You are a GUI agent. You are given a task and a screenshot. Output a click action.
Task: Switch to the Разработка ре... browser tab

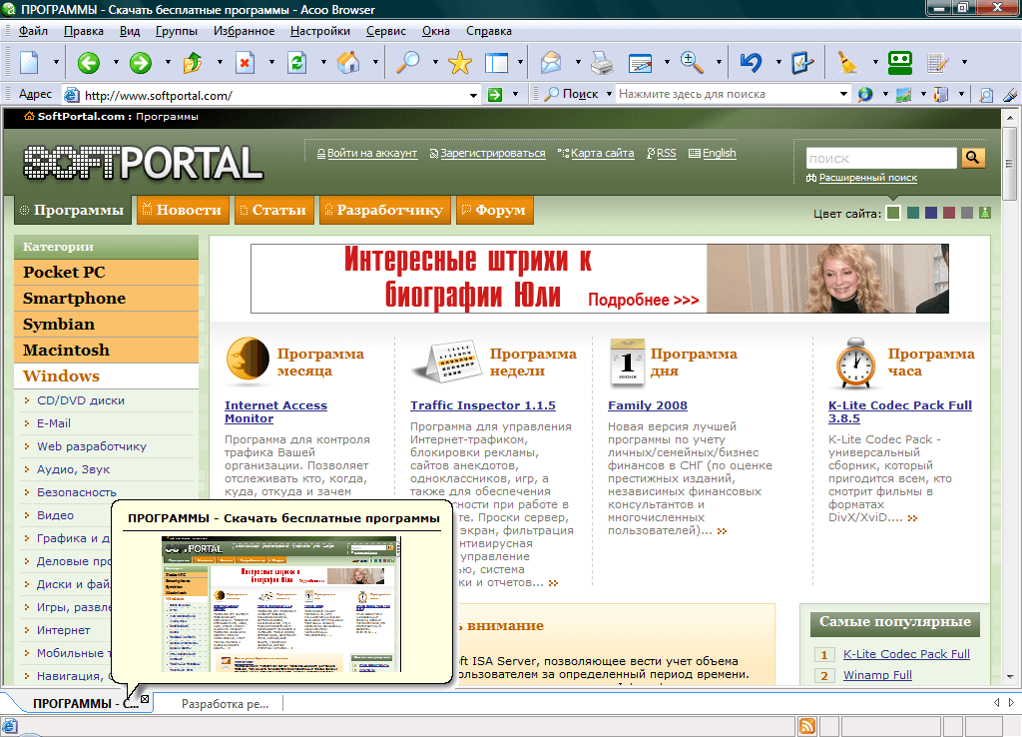pyautogui.click(x=225, y=704)
